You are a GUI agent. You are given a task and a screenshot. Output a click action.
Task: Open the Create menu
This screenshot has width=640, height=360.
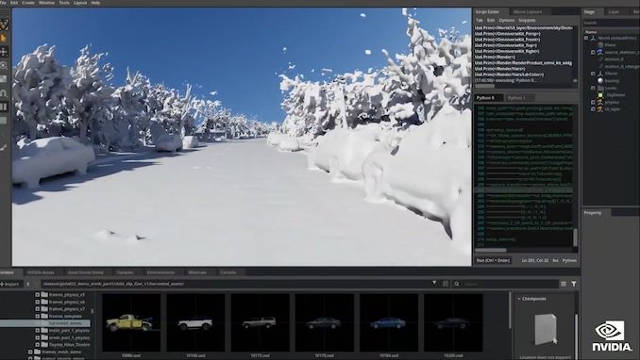[x=28, y=3]
